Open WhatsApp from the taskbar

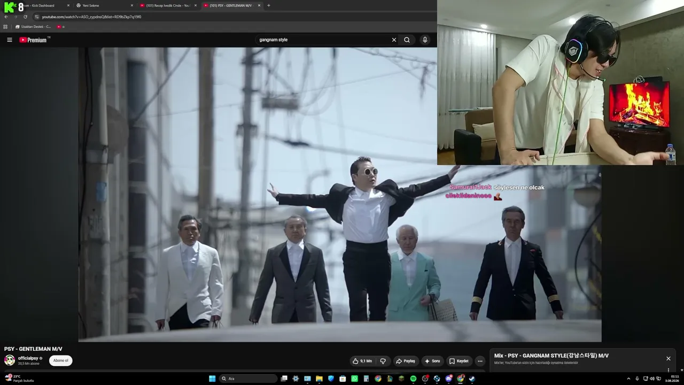click(x=354, y=379)
